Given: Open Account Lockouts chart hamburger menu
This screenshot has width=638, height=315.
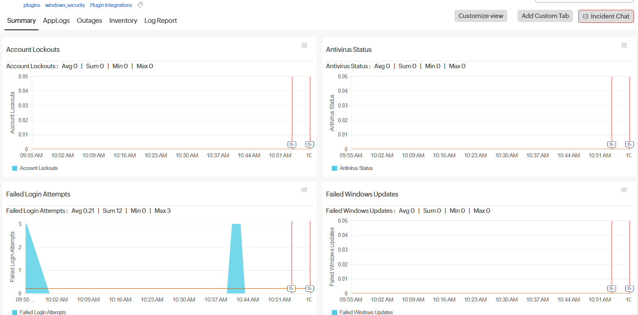Looking at the screenshot, I should (304, 45).
